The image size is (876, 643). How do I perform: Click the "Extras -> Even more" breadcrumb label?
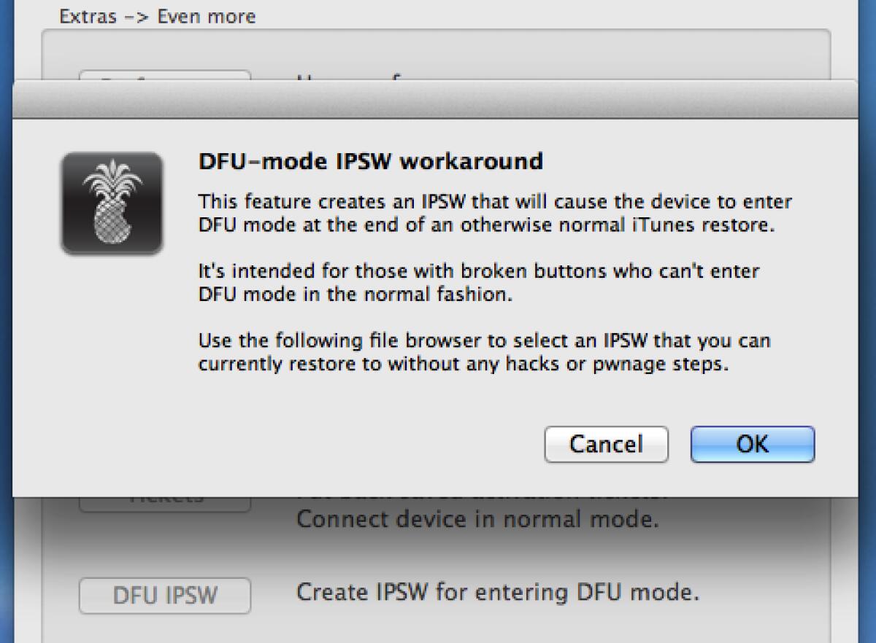[x=158, y=16]
